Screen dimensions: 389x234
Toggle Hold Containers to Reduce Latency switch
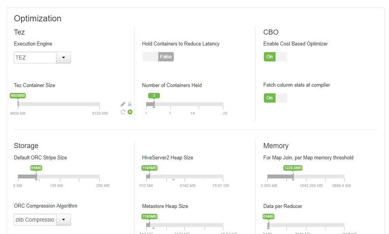pyautogui.click(x=158, y=57)
